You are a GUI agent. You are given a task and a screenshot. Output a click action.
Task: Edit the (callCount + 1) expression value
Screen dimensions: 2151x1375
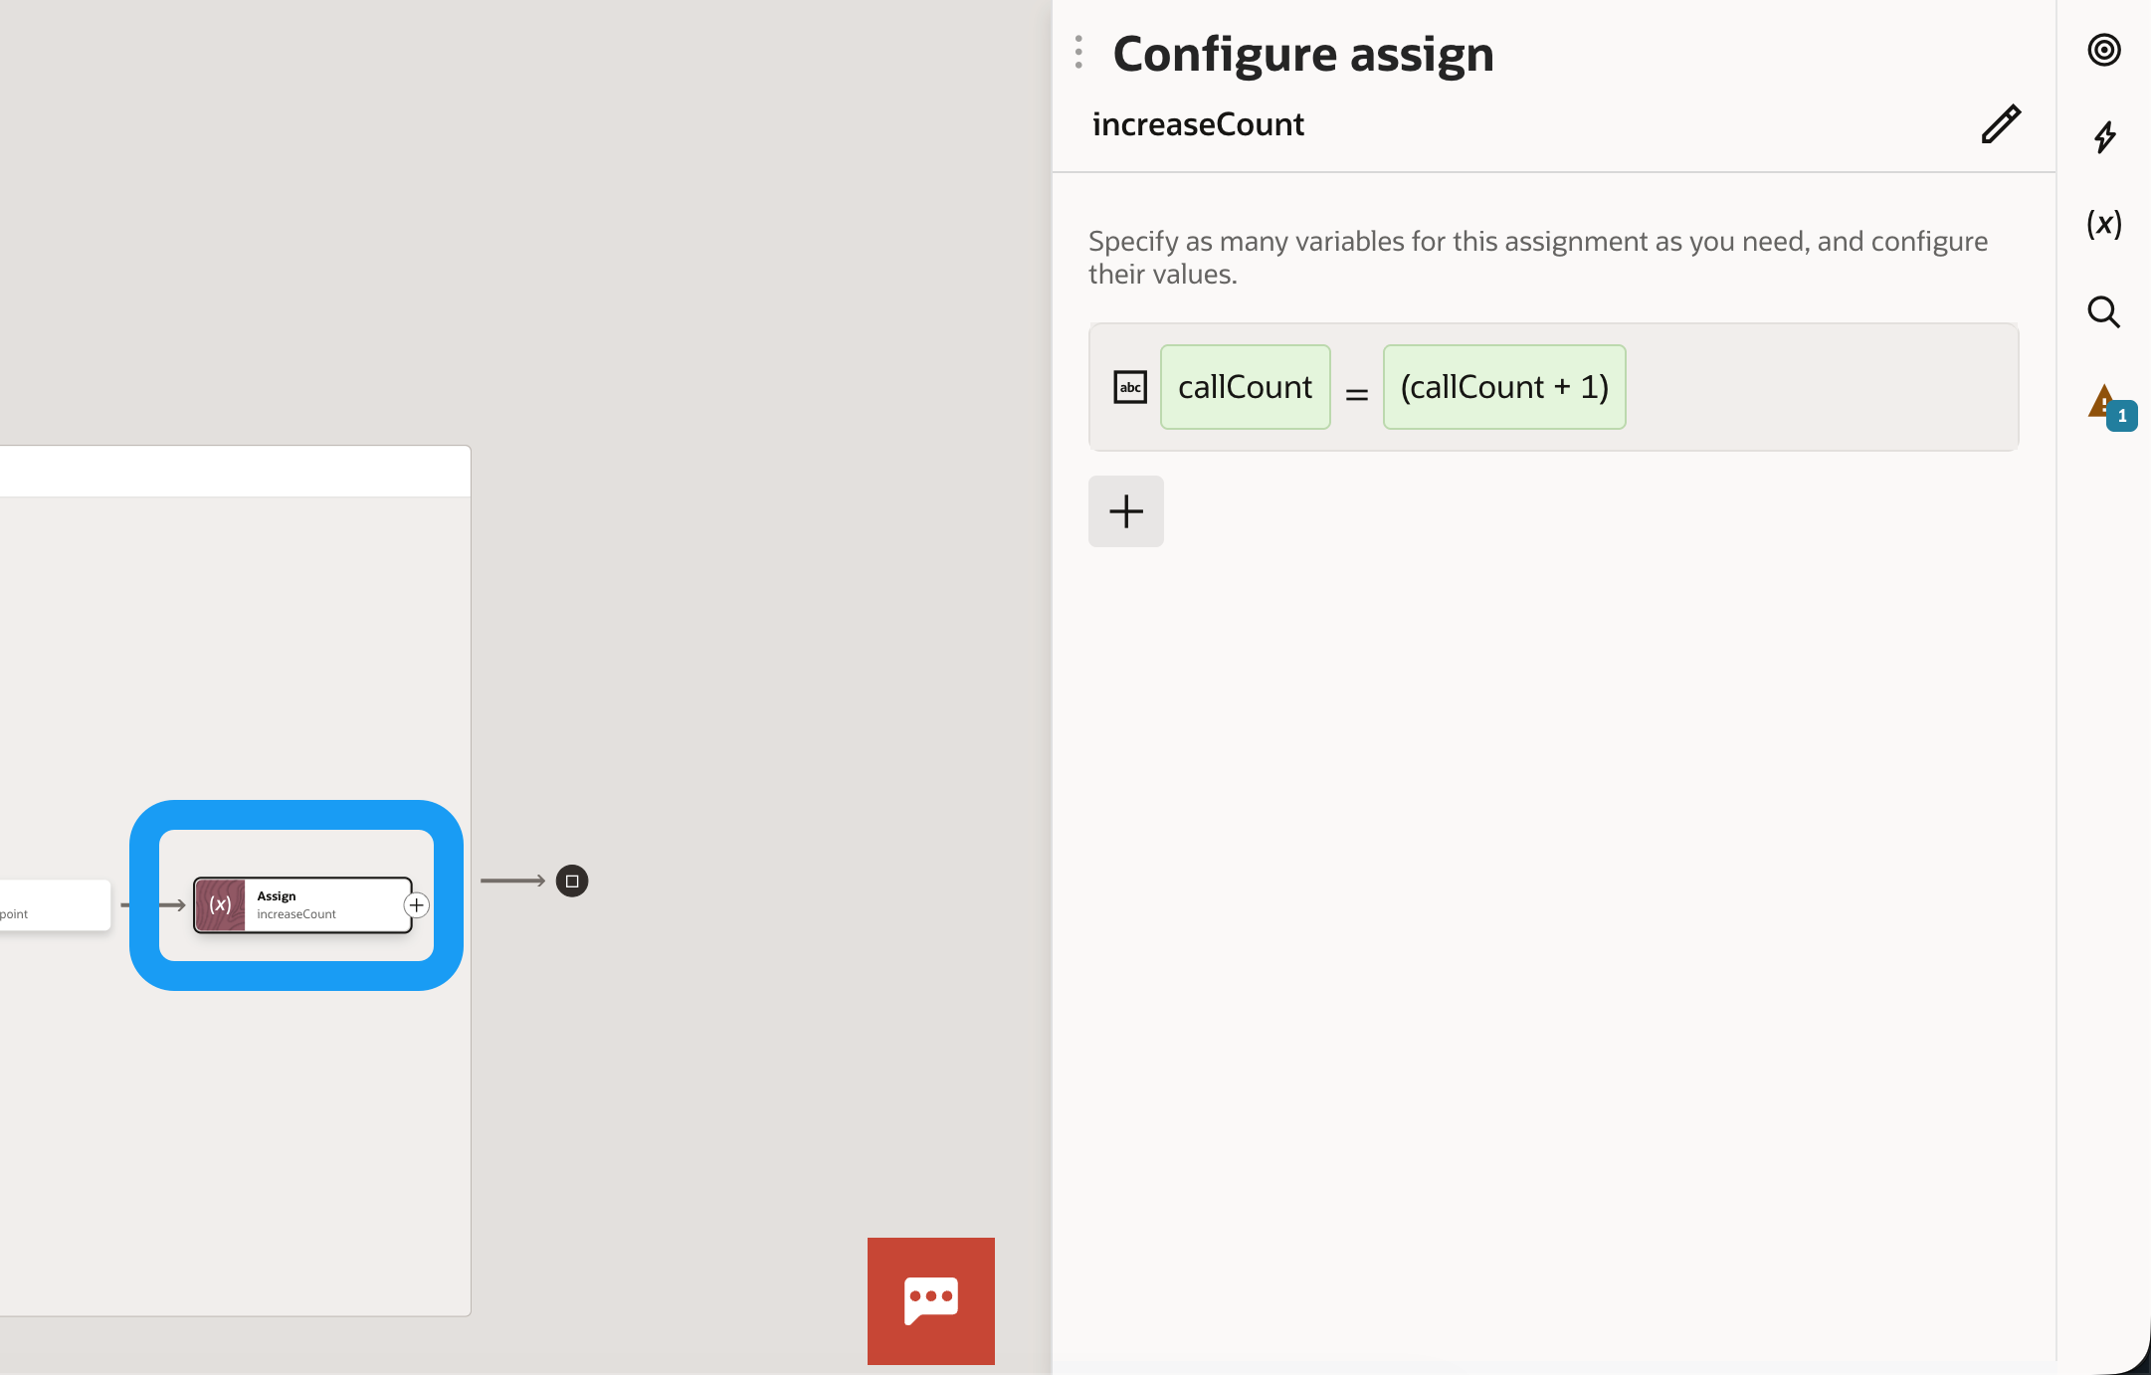[1503, 387]
